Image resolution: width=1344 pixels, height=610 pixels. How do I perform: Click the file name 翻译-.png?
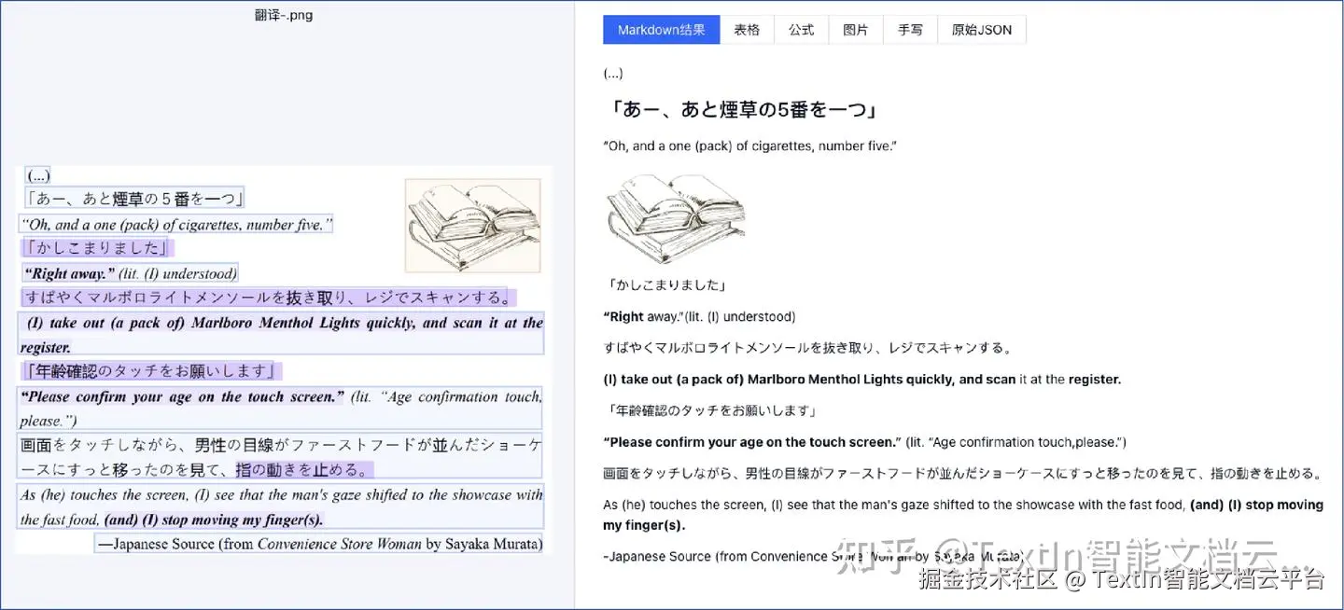(x=284, y=15)
